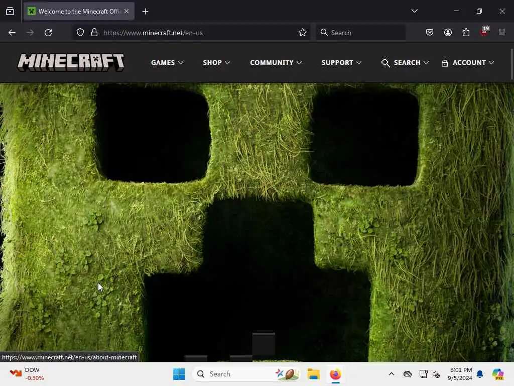Viewport: 514px width, 386px height.
Task: Expand the SUPPORT menu
Action: (341, 63)
